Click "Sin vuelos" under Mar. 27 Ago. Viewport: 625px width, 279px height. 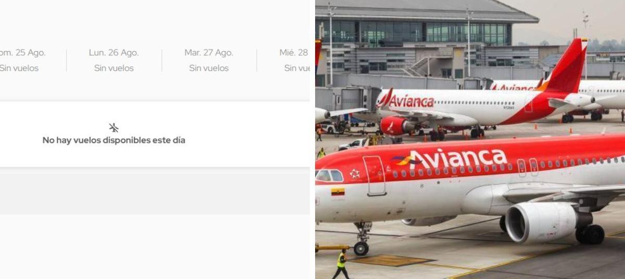point(209,68)
